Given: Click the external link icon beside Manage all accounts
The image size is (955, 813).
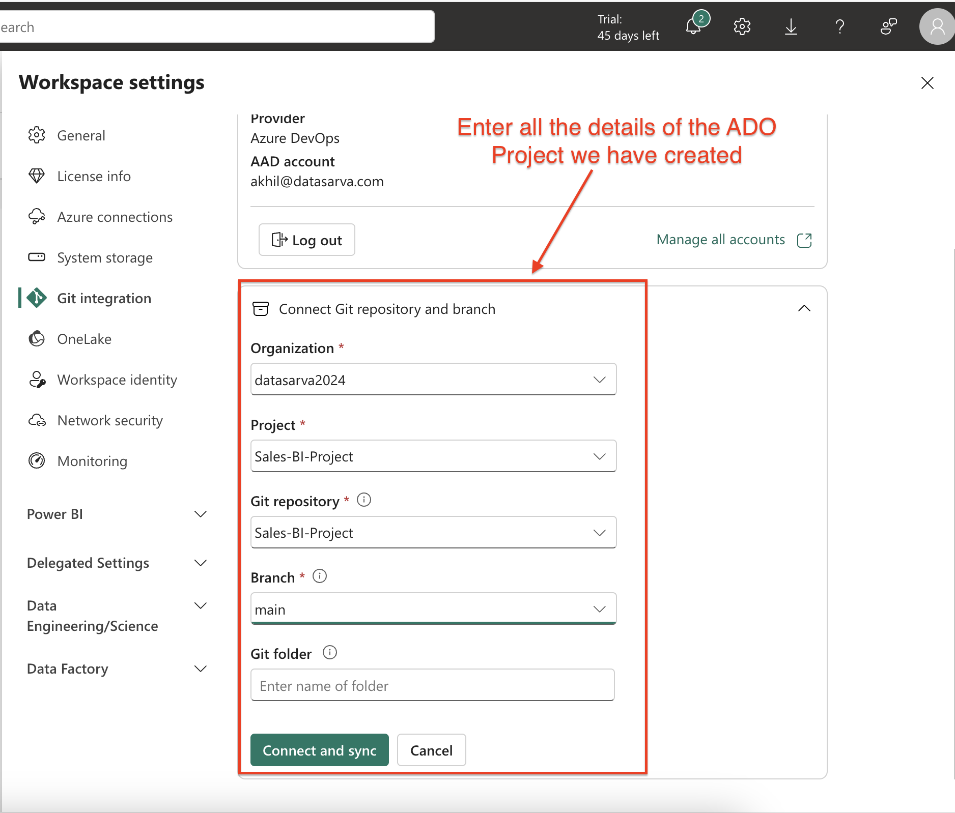Looking at the screenshot, I should coord(804,240).
